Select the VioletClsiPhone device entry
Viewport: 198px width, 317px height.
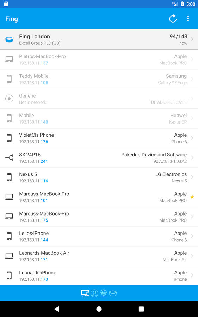pyautogui.click(x=99, y=138)
